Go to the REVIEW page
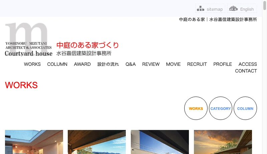The image size is (267, 154). [151, 64]
